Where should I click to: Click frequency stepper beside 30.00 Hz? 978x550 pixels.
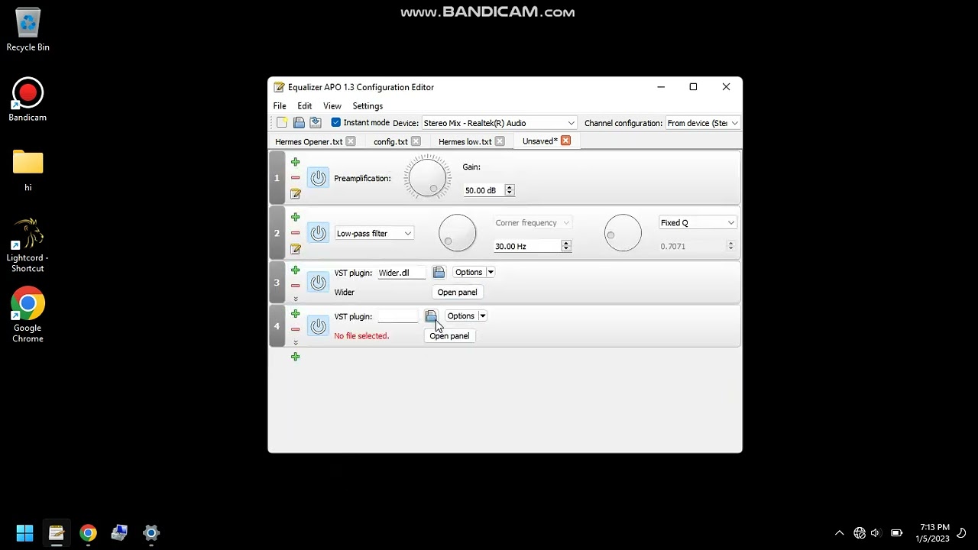(566, 247)
